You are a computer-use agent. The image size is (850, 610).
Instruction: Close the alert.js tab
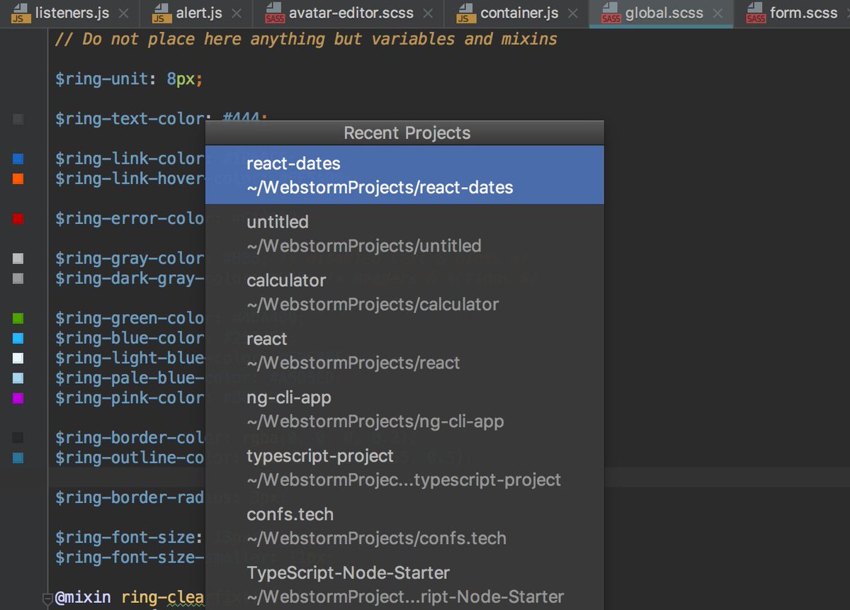click(x=237, y=13)
